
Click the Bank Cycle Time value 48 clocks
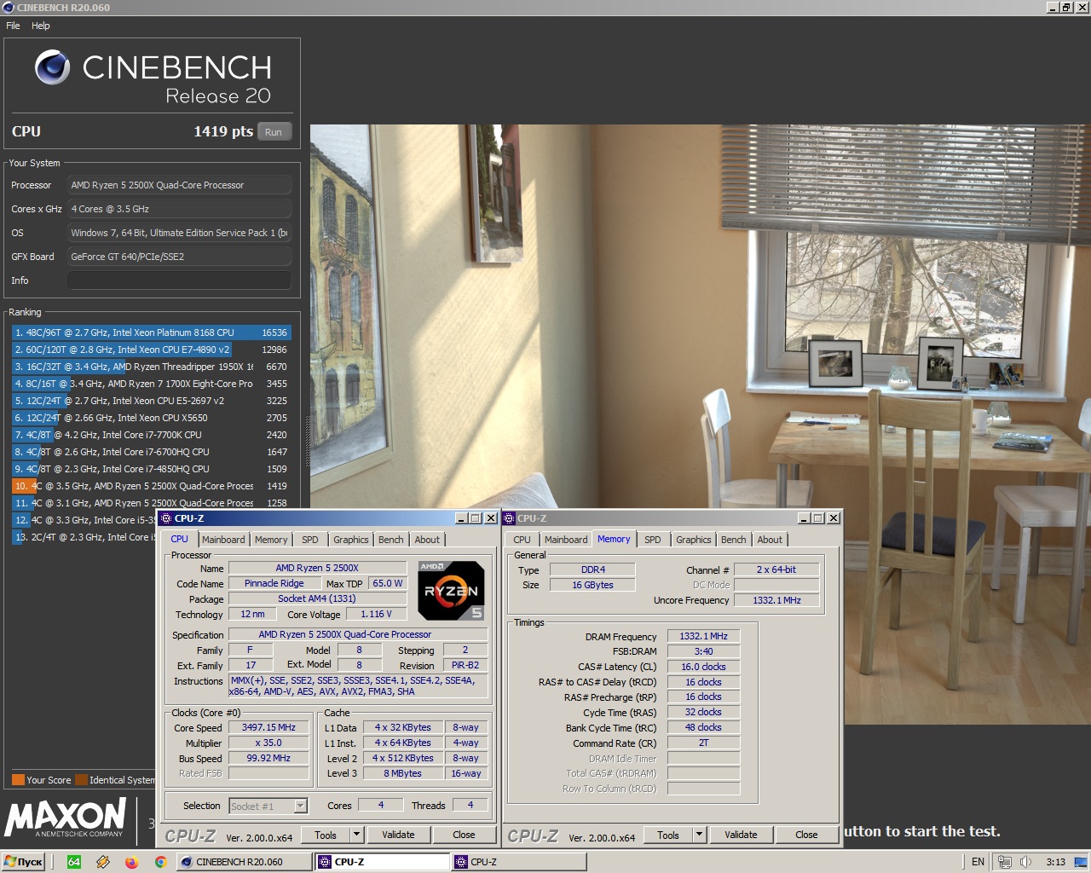703,728
